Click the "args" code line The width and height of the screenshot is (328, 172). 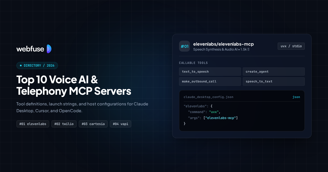pyautogui.click(x=213, y=118)
